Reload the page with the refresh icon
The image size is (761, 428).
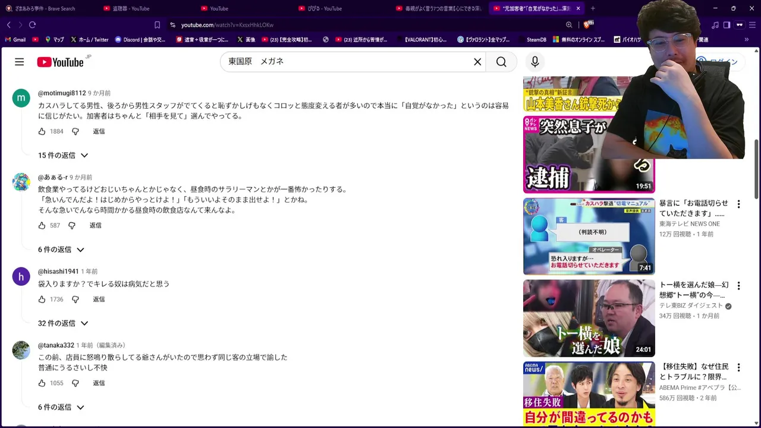(32, 25)
